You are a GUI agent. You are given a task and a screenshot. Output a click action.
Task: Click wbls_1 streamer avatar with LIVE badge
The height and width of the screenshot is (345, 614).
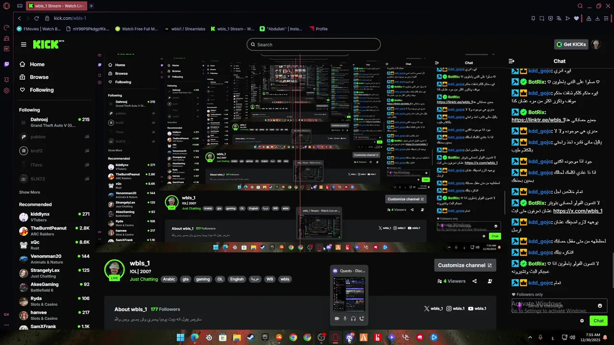pyautogui.click(x=115, y=270)
